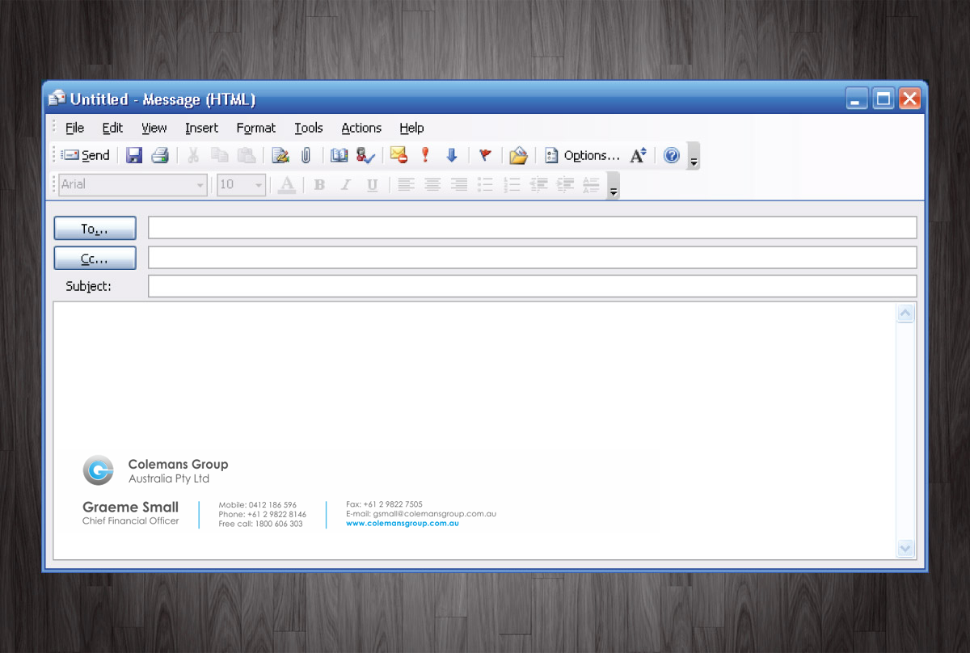Viewport: 970px width, 653px height.
Task: Open Outlook Help via the question mark icon
Action: click(672, 155)
